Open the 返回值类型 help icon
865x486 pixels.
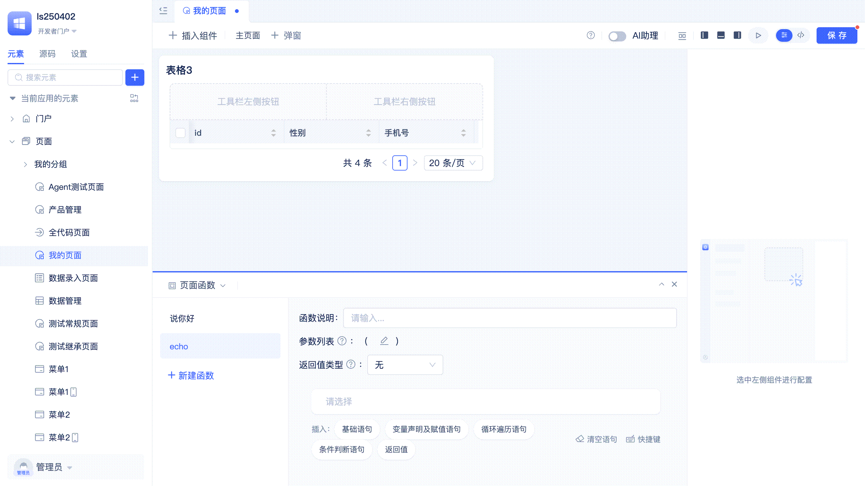(350, 364)
